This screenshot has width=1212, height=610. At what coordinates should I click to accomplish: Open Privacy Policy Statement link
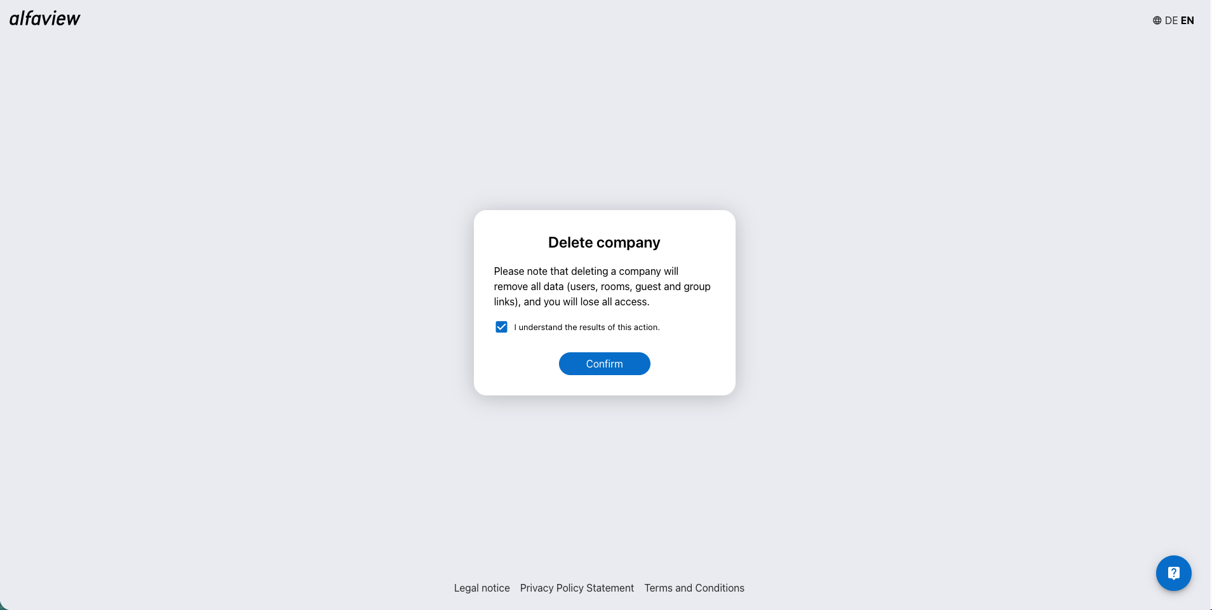coord(577,588)
